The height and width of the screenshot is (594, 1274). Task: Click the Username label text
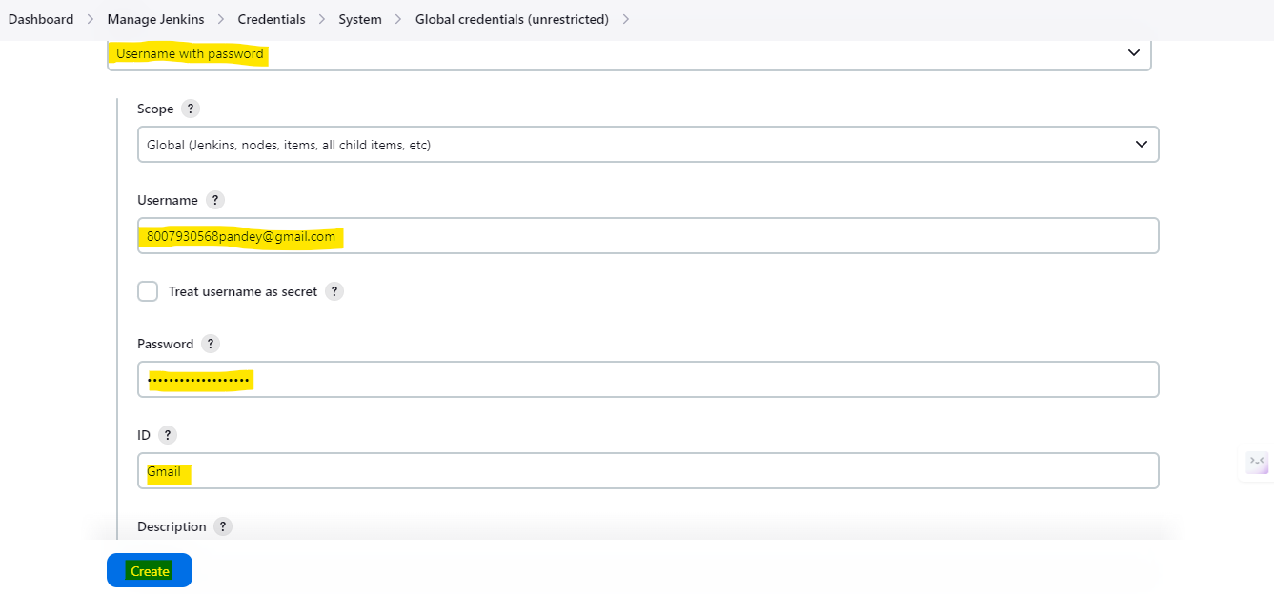tap(168, 200)
